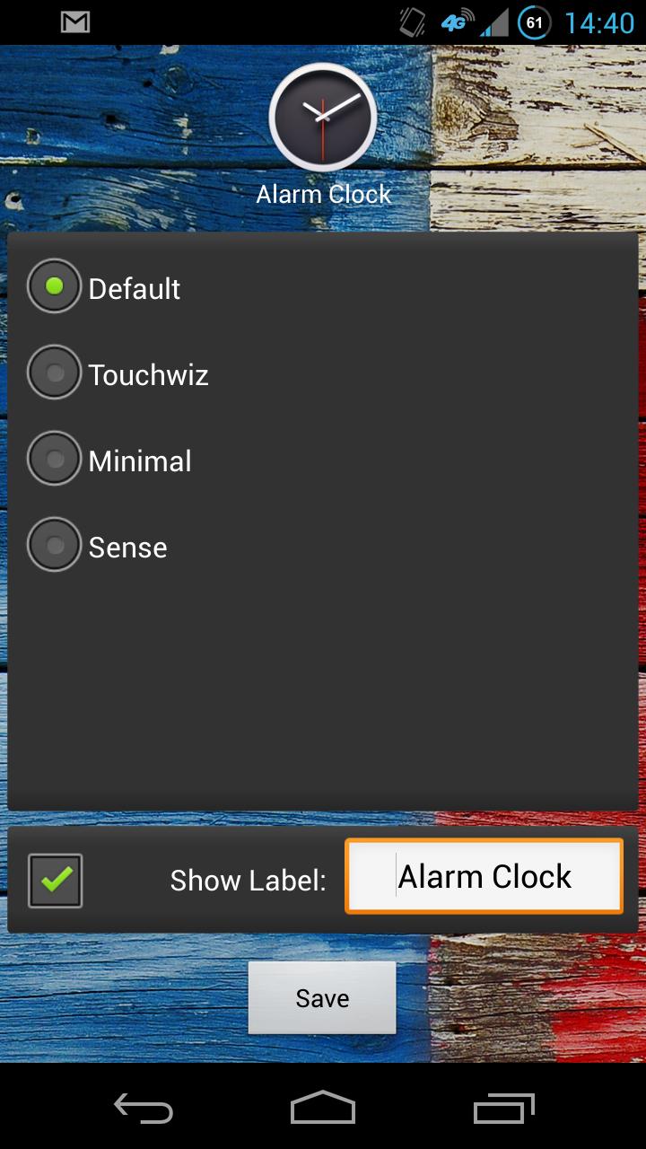Click inside the label text field
The width and height of the screenshot is (646, 1149).
coord(484,876)
